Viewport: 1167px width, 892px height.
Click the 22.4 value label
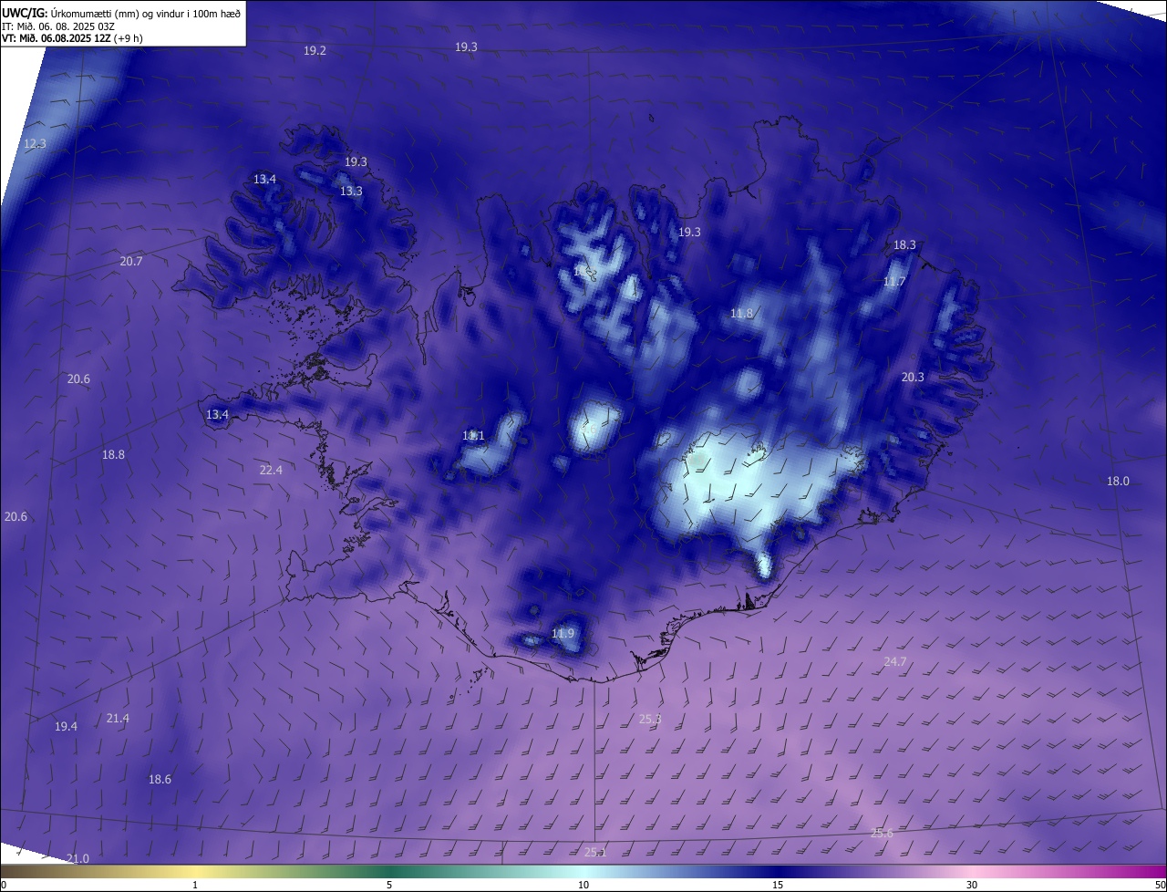tap(271, 471)
